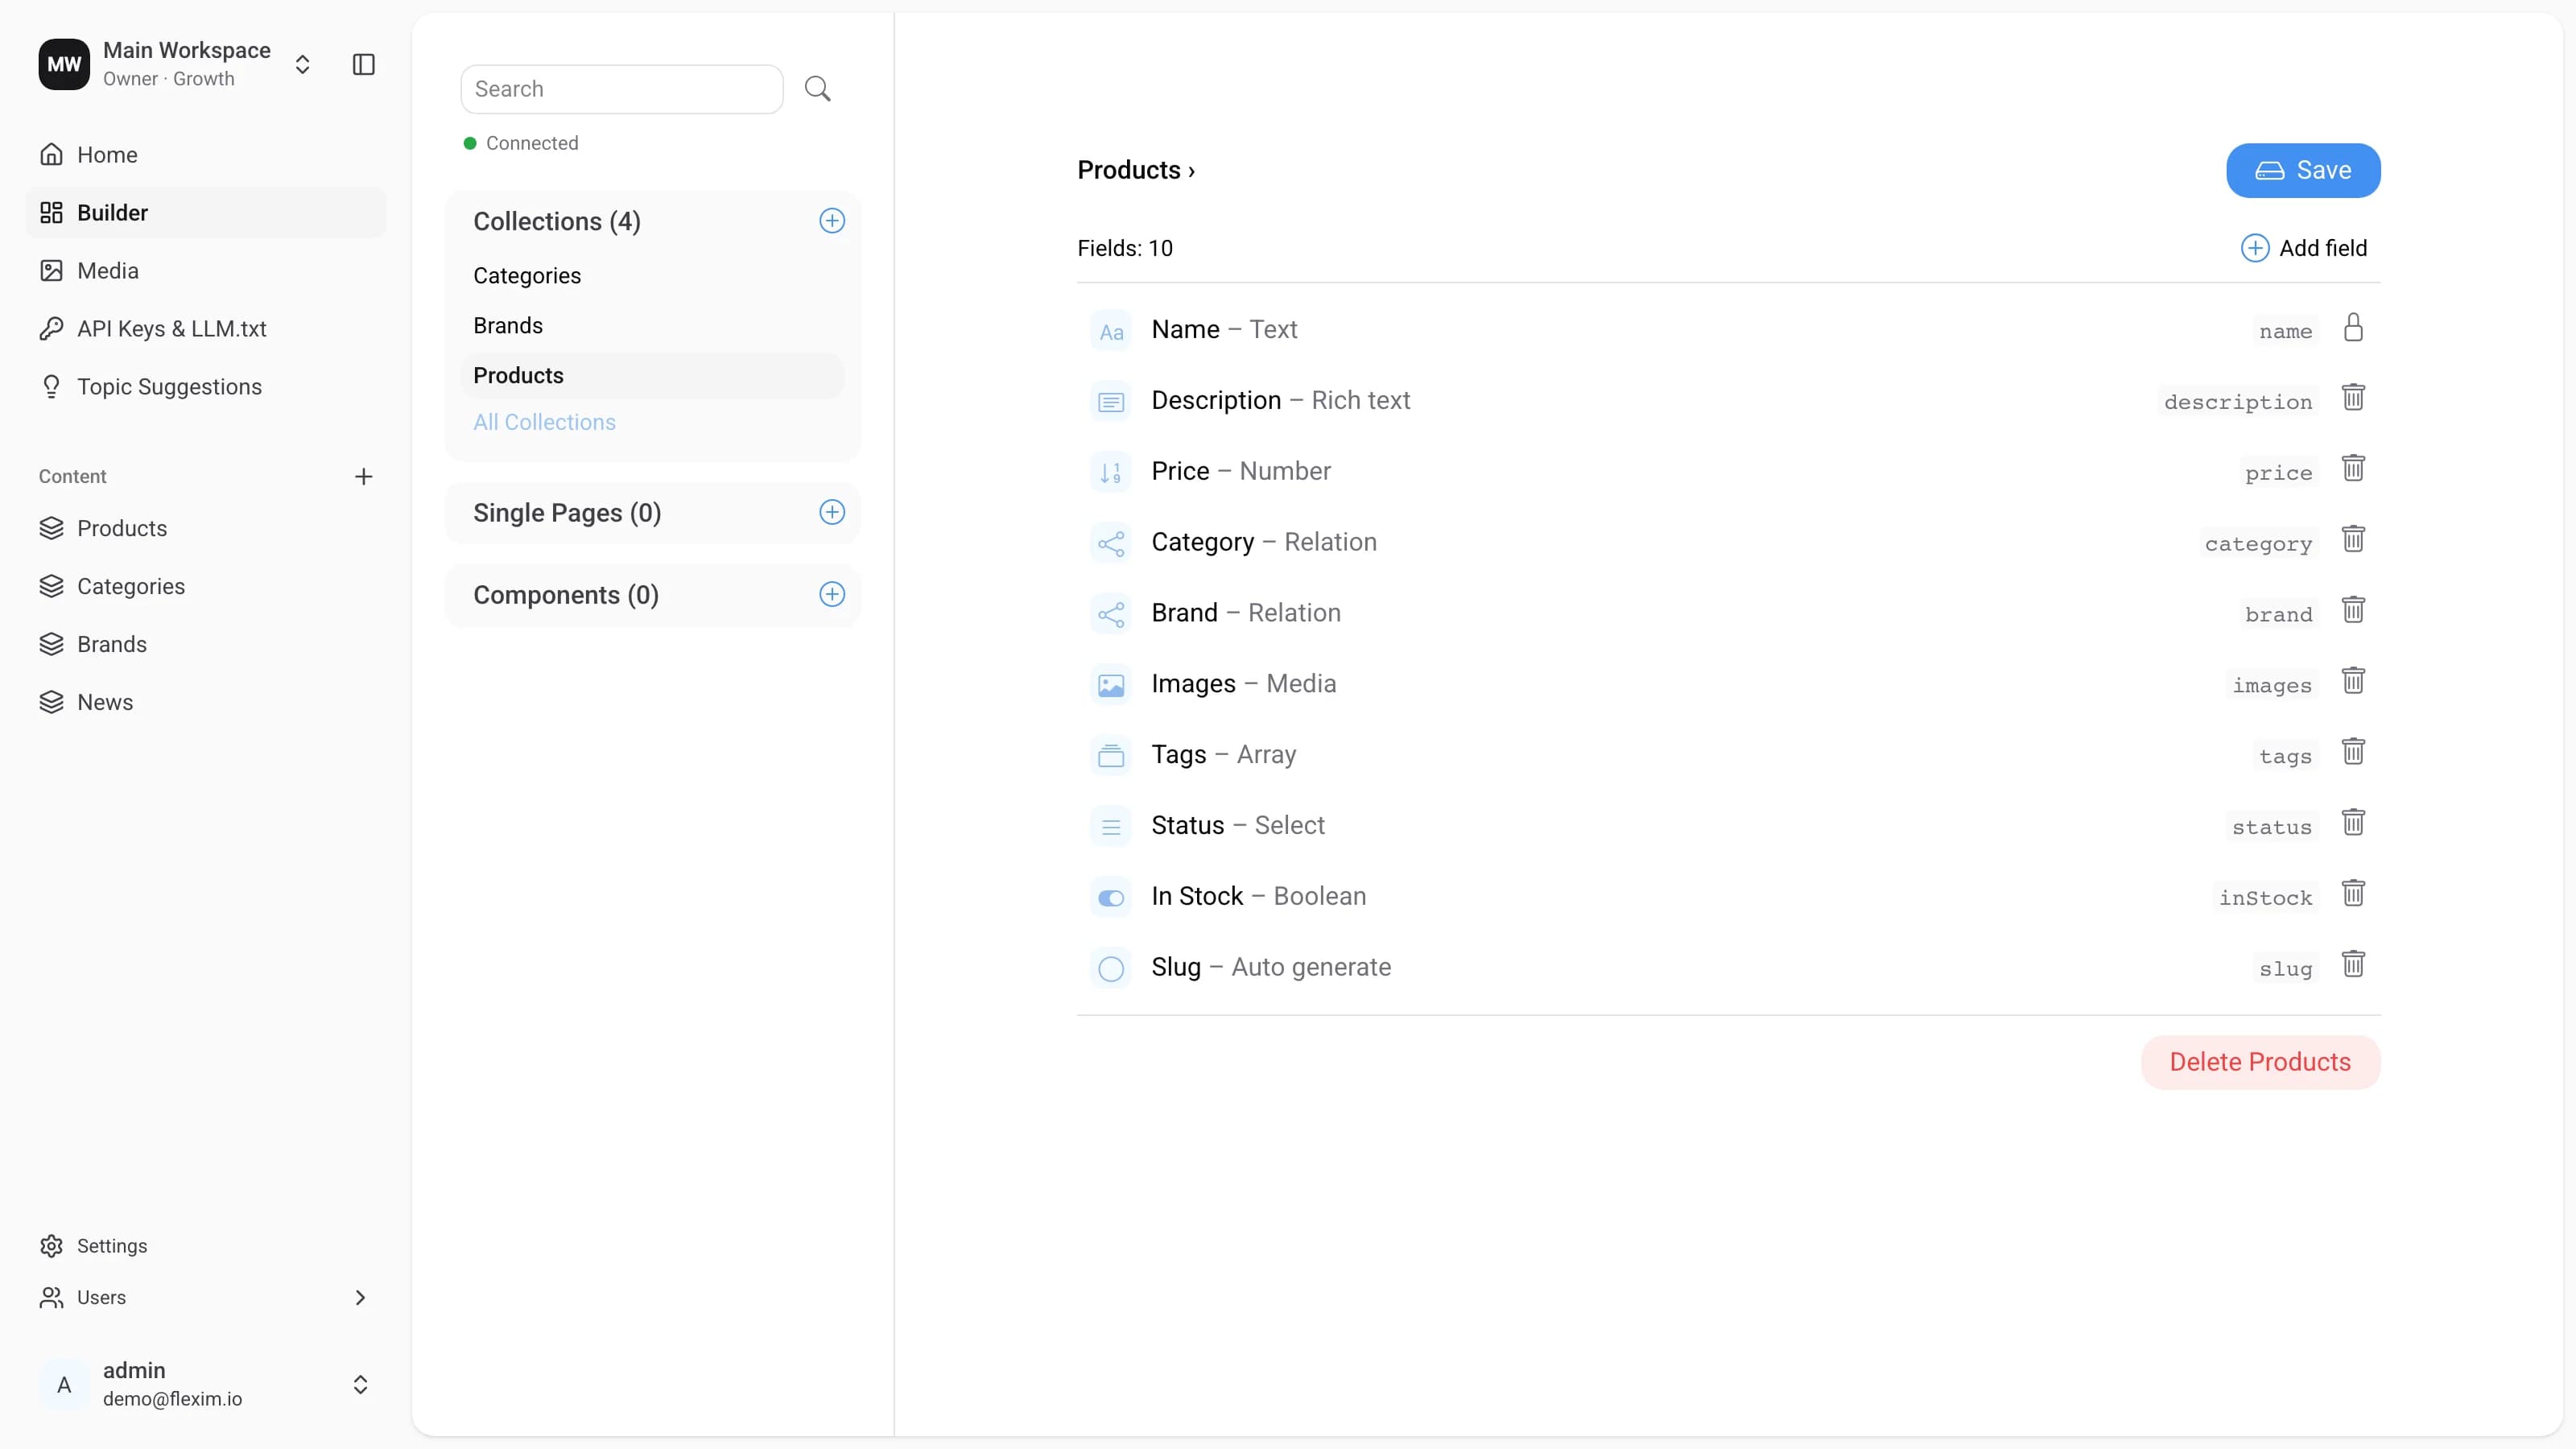Click the Brand relation icon

[x=1111, y=614]
